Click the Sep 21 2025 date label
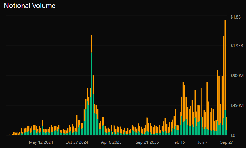This screenshot has width=246, height=148. pos(147,142)
